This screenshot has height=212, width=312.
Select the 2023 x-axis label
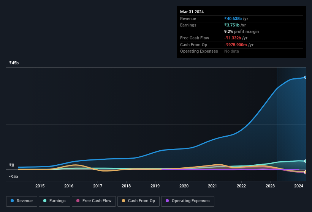click(x=270, y=186)
